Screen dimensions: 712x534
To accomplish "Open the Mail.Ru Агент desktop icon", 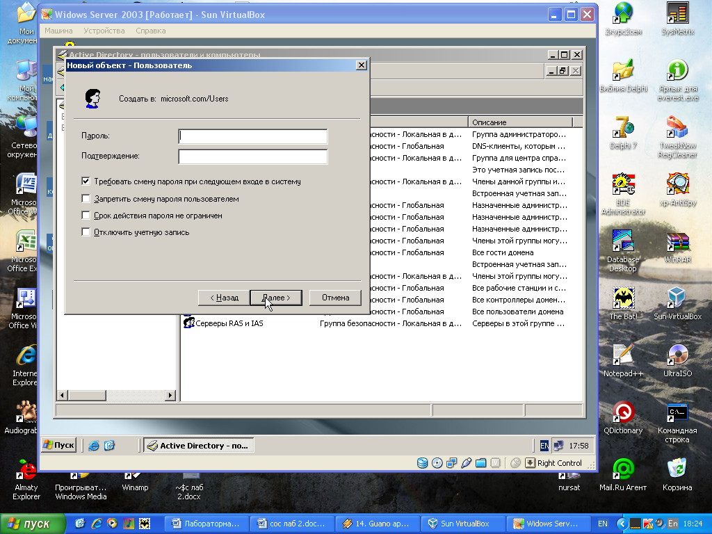I will (623, 474).
